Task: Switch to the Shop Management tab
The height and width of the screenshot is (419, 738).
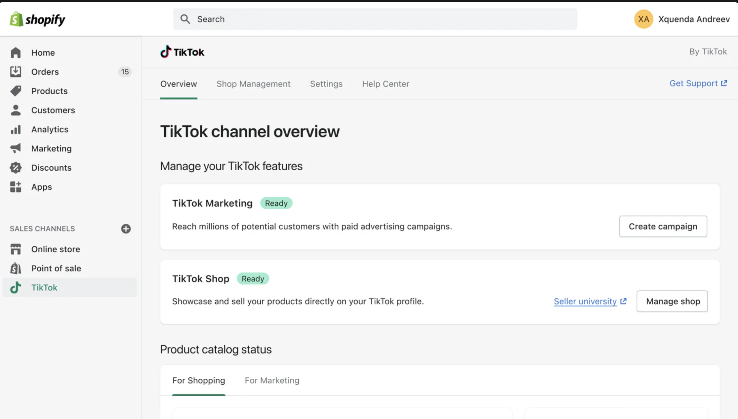Action: click(x=253, y=84)
